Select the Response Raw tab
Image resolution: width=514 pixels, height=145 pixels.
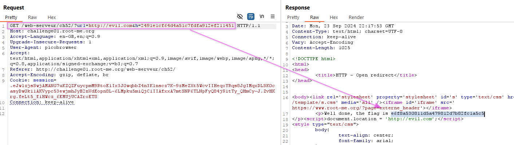[315, 17]
